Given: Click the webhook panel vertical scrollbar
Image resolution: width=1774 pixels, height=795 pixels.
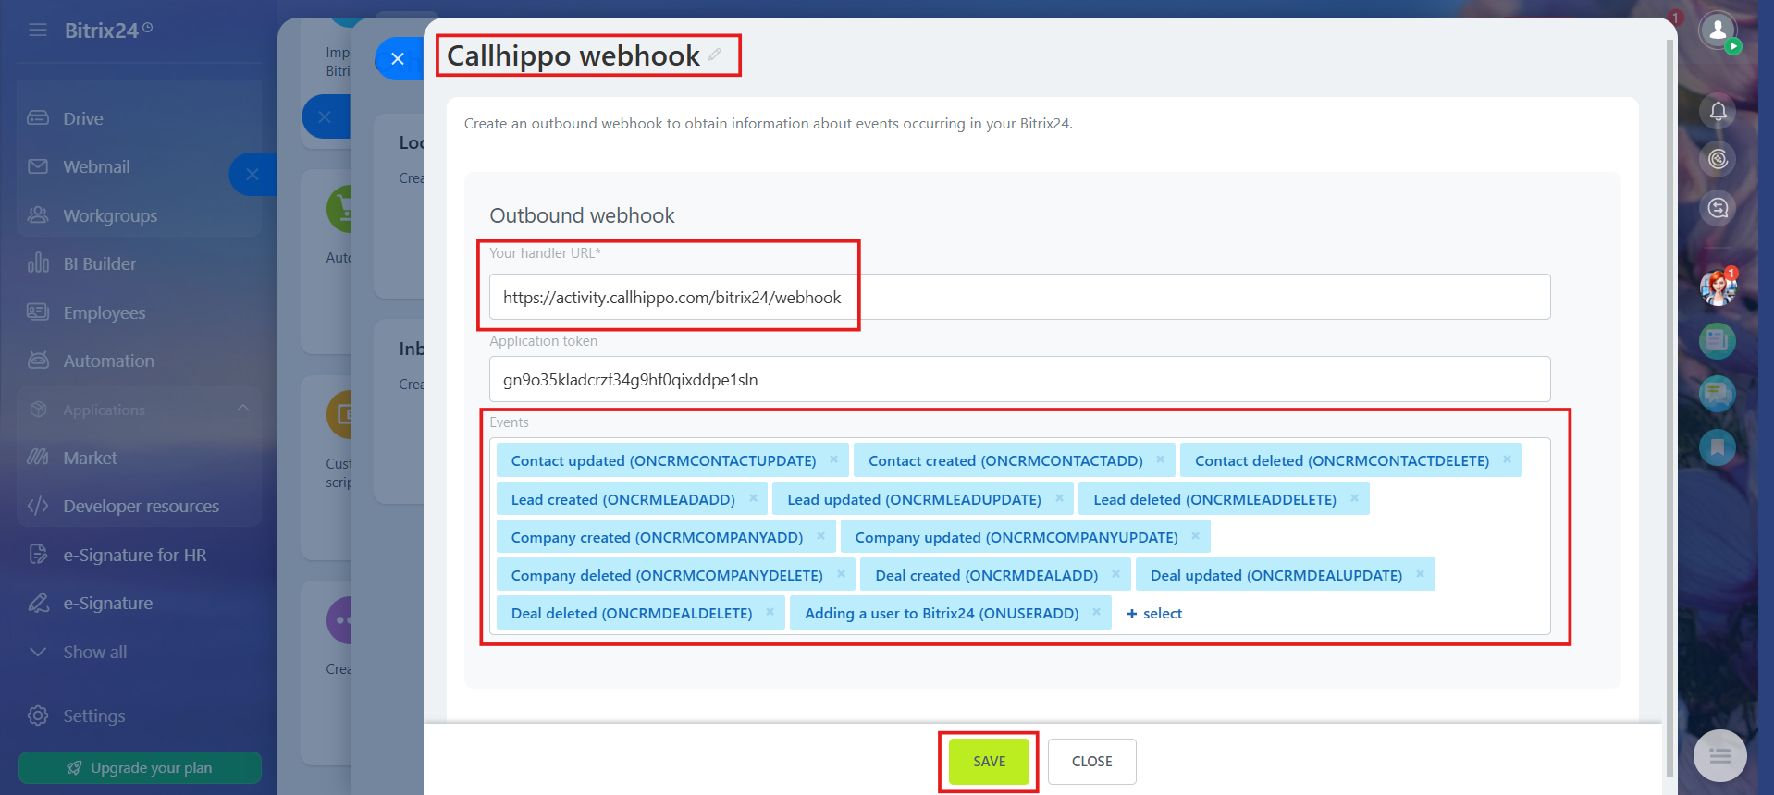Looking at the screenshot, I should (1669, 407).
